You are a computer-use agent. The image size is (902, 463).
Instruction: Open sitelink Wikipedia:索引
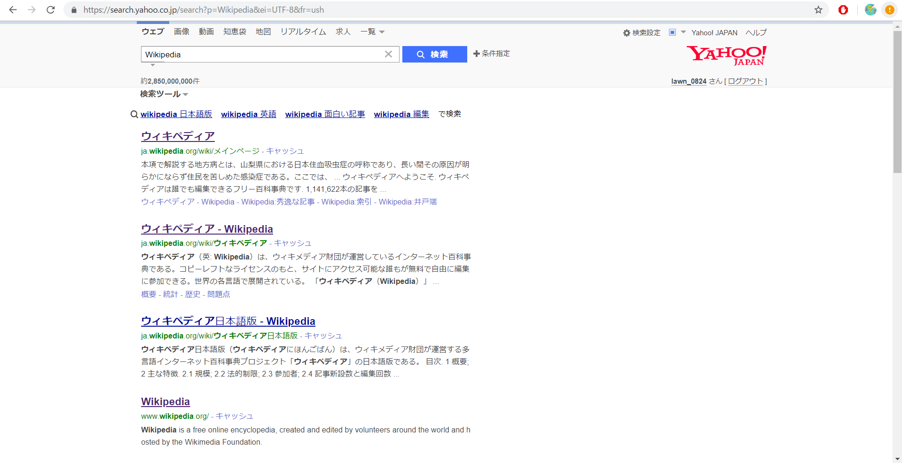pos(346,202)
